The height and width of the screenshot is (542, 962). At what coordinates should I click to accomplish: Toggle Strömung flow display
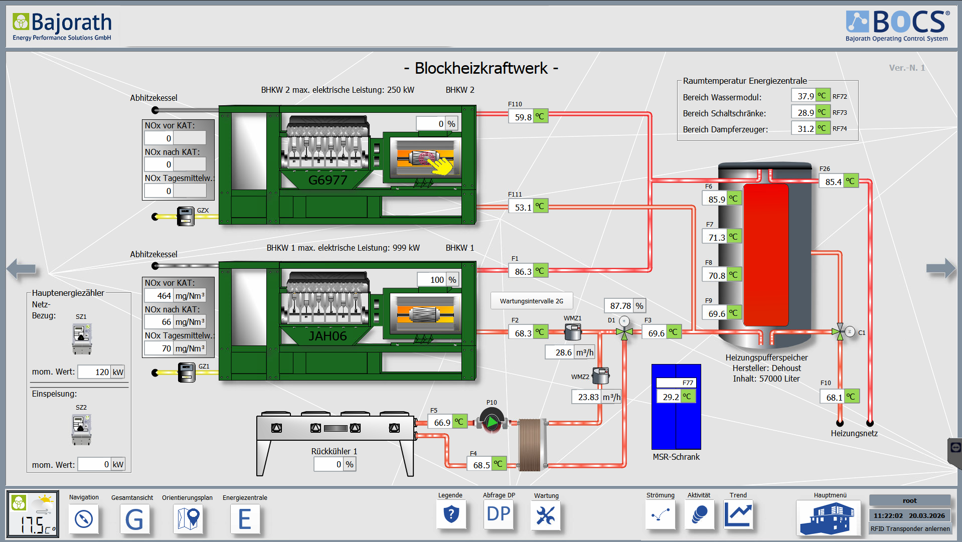660,515
